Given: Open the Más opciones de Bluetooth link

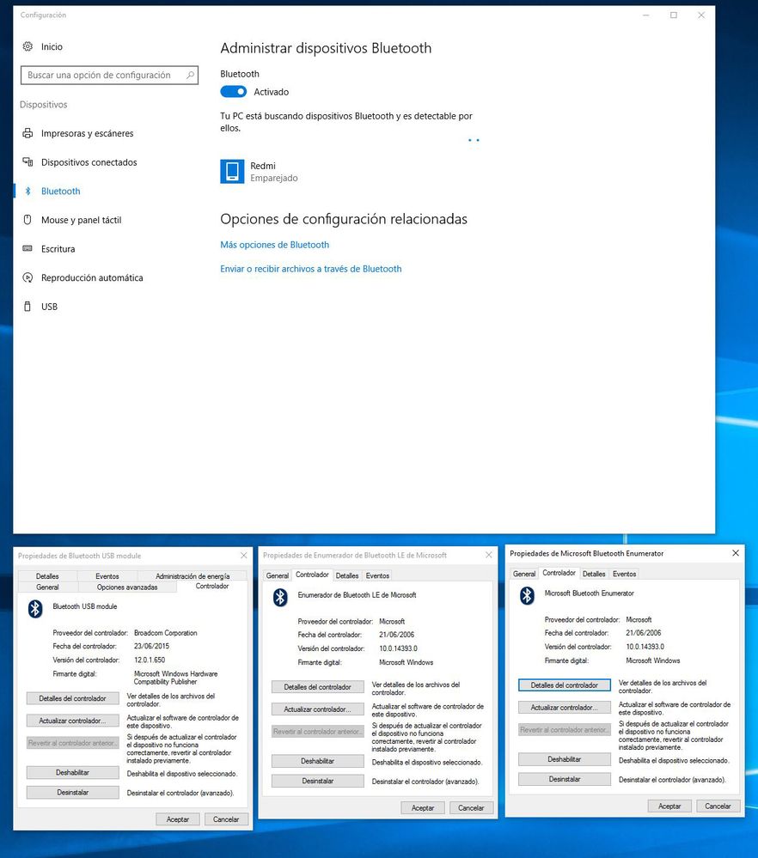Looking at the screenshot, I should coord(274,245).
